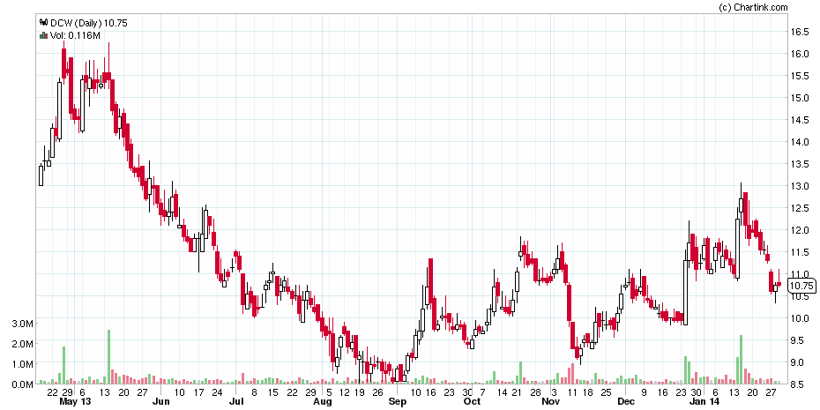Image resolution: width=820 pixels, height=410 pixels.
Task: Click the '11' date label in November
Action: [x=572, y=392]
